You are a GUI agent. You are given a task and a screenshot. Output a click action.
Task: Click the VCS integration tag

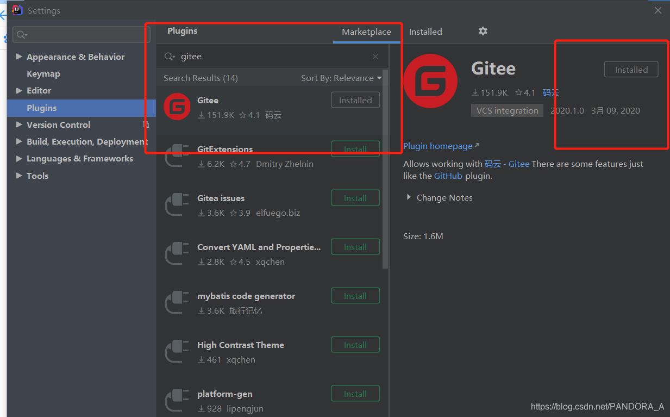pyautogui.click(x=507, y=110)
